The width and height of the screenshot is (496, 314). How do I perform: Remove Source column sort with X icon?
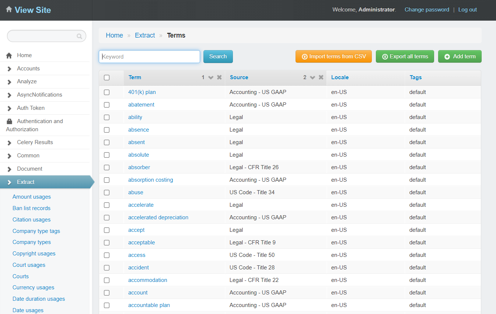click(x=321, y=77)
